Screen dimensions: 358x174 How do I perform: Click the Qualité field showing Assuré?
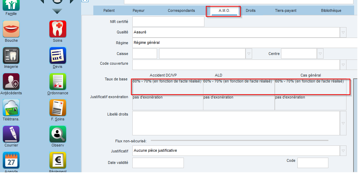pyautogui.click(x=236, y=32)
